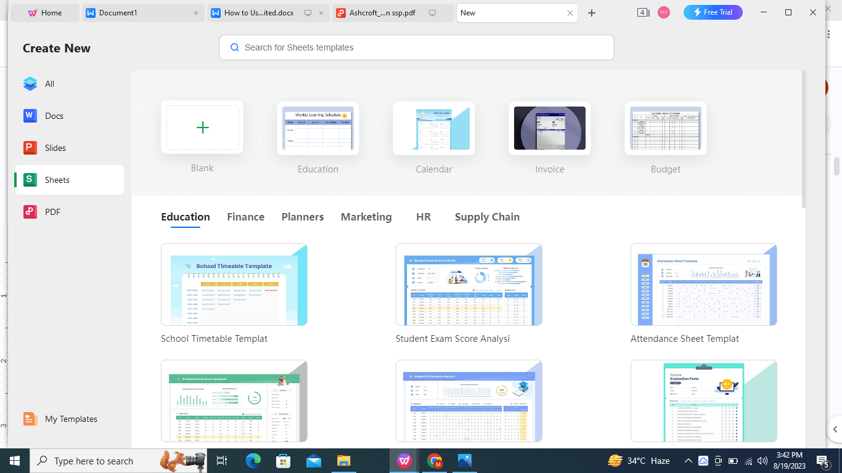
Task: Expand hidden system tray icons
Action: (x=688, y=461)
